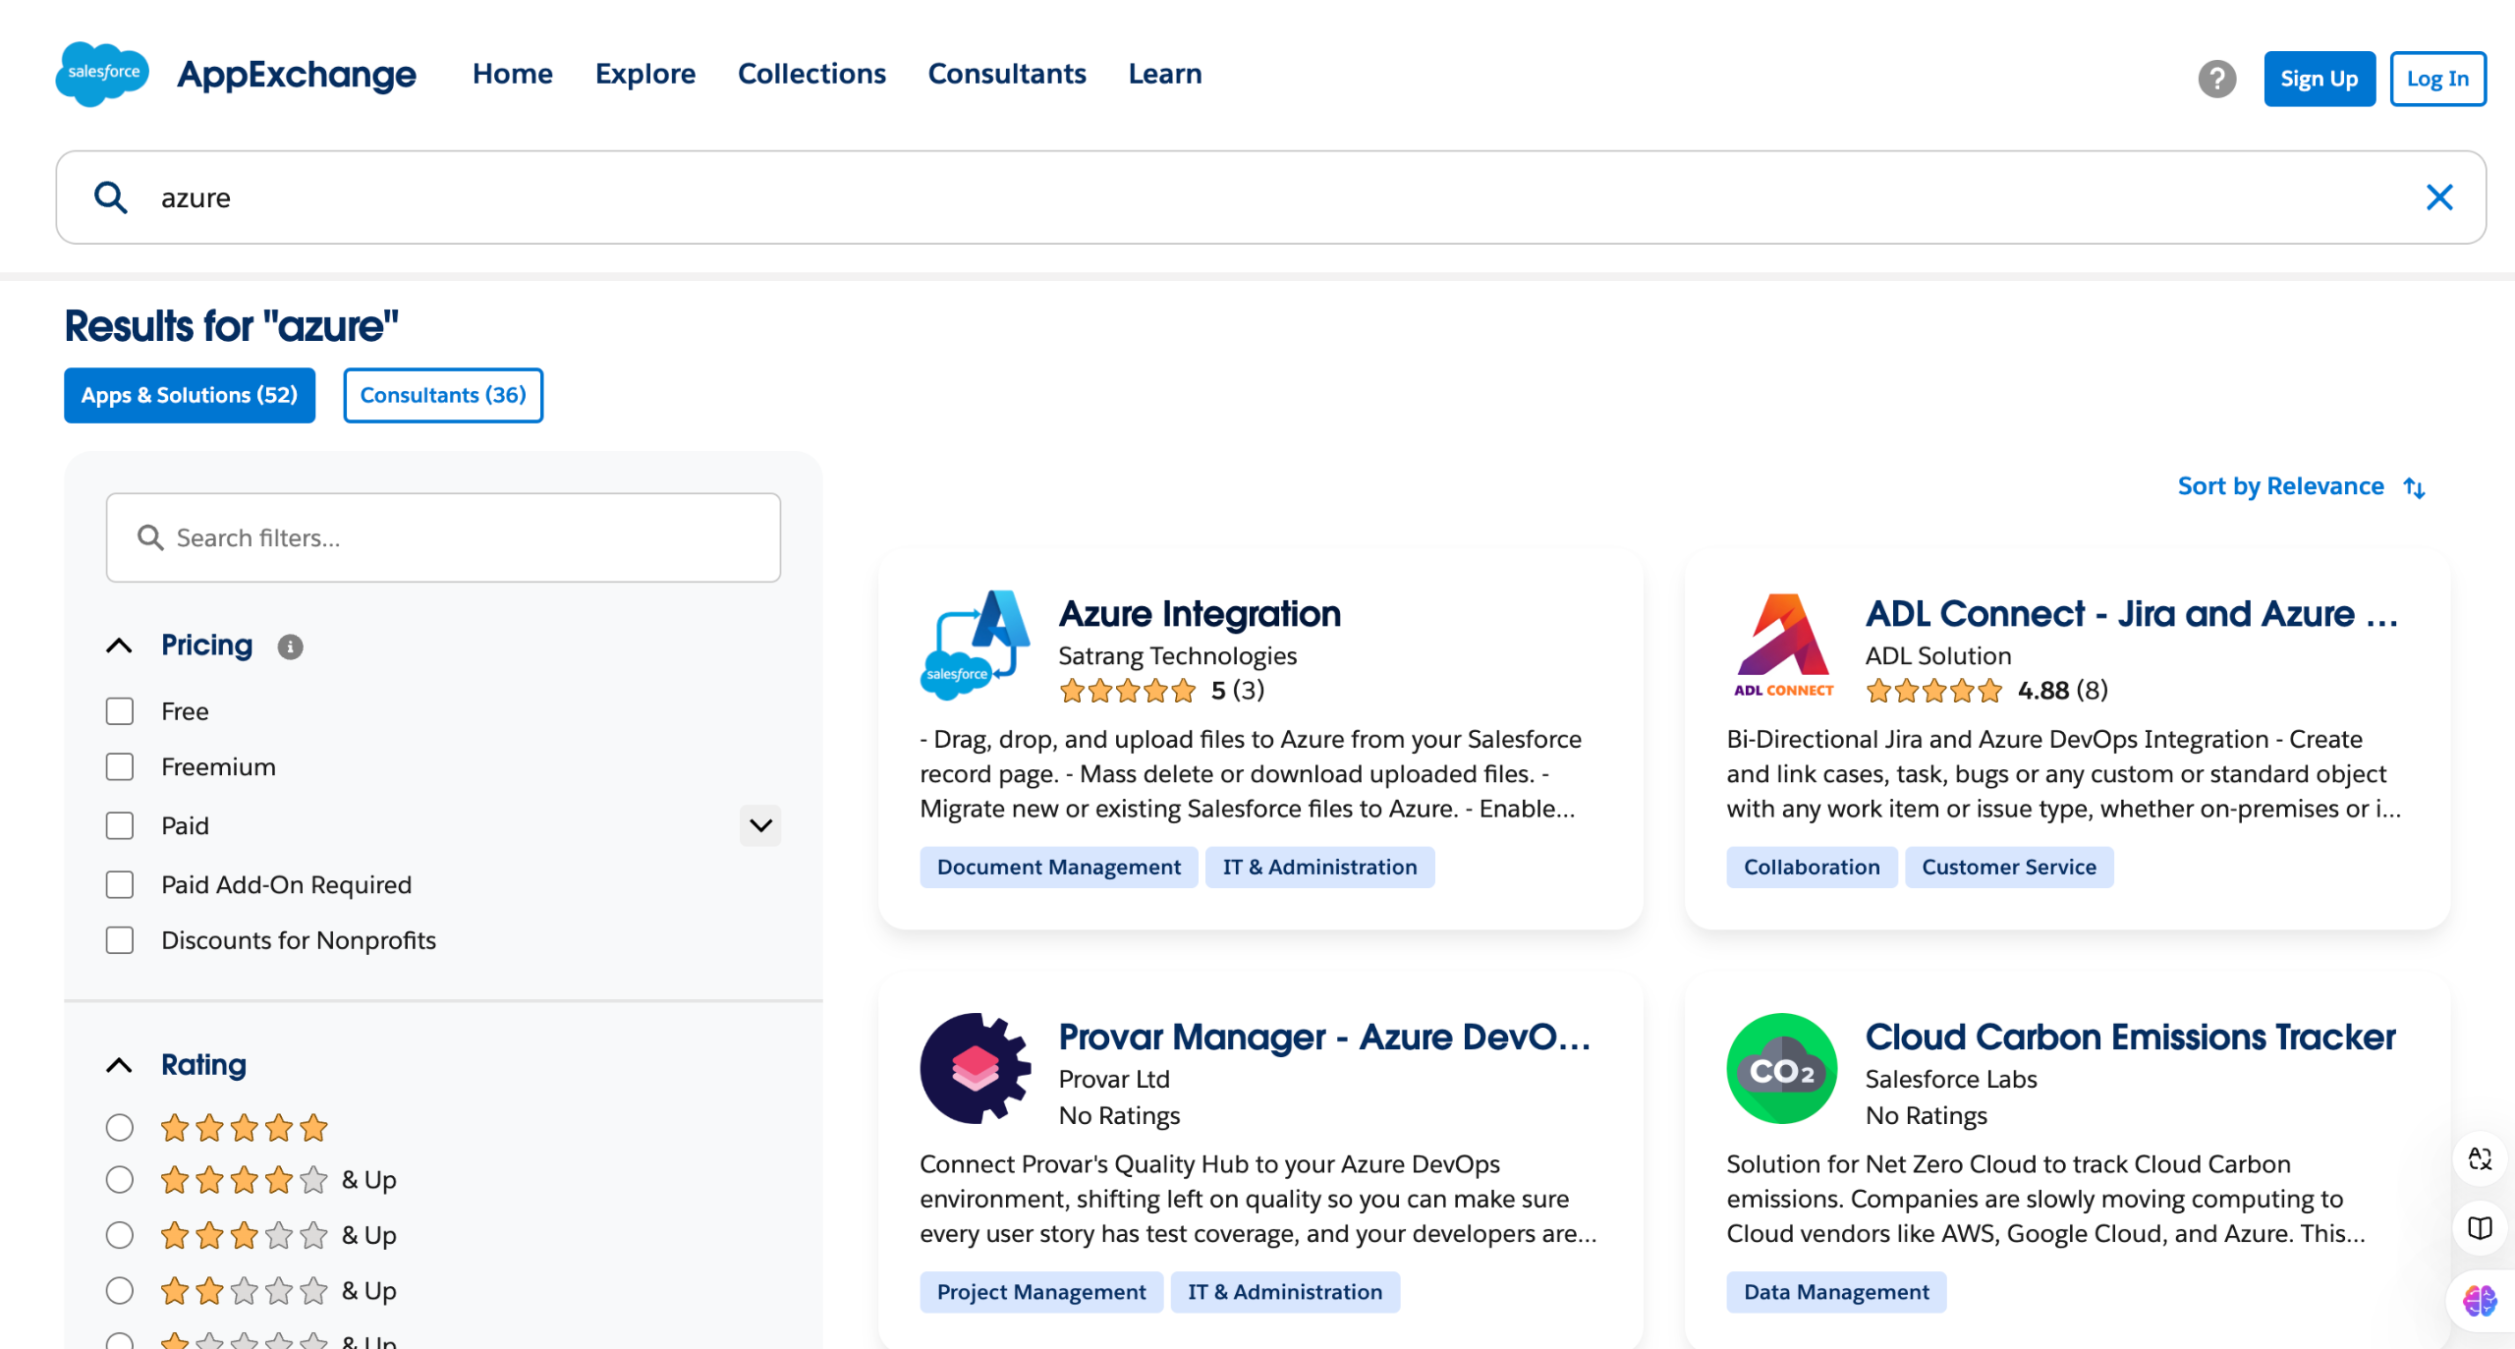Collapse the Pricing filter section
The height and width of the screenshot is (1349, 2515).
pos(119,646)
